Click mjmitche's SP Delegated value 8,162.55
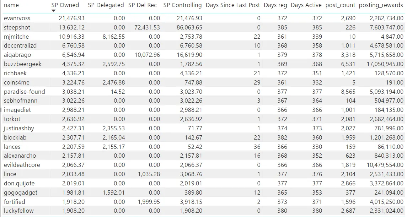Screen dimensions: 407x217 pos(114,37)
